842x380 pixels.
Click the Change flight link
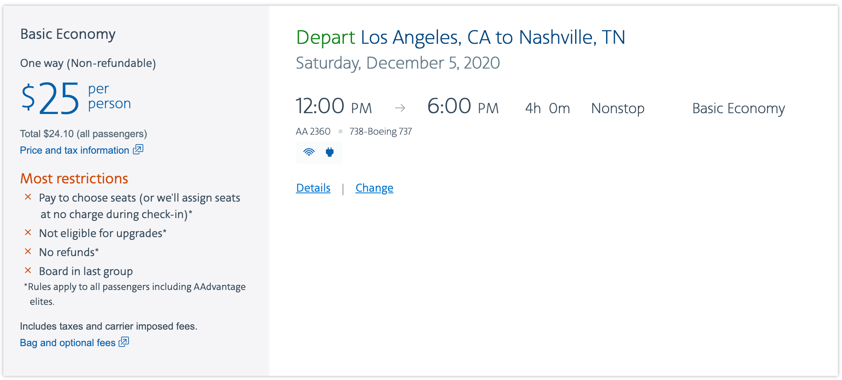click(374, 188)
